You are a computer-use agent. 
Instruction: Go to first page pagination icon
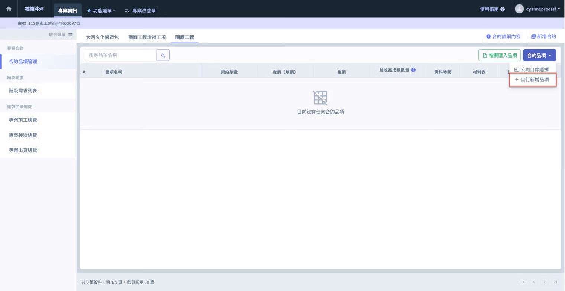[x=523, y=282]
